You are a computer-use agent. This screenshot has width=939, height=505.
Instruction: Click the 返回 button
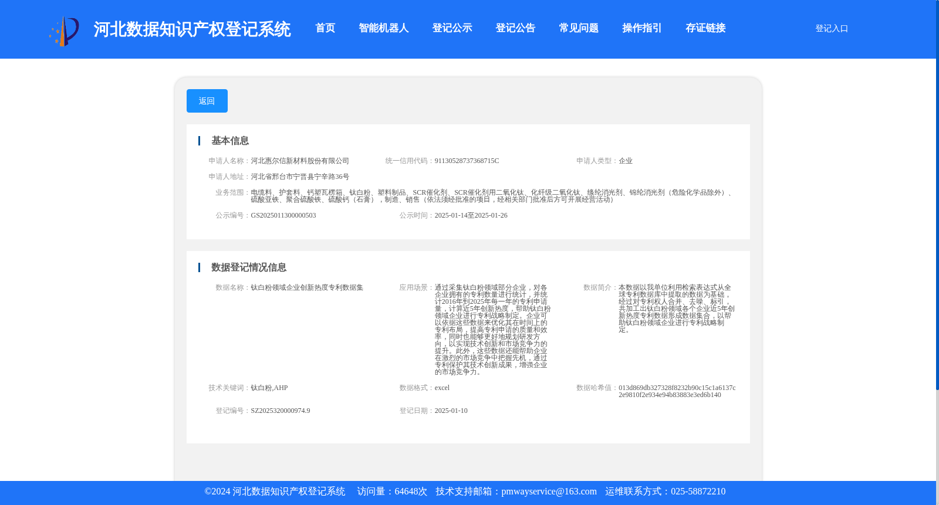pyautogui.click(x=207, y=101)
